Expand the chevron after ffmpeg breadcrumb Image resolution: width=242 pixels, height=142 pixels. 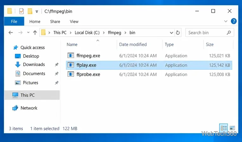pyautogui.click(x=125, y=33)
